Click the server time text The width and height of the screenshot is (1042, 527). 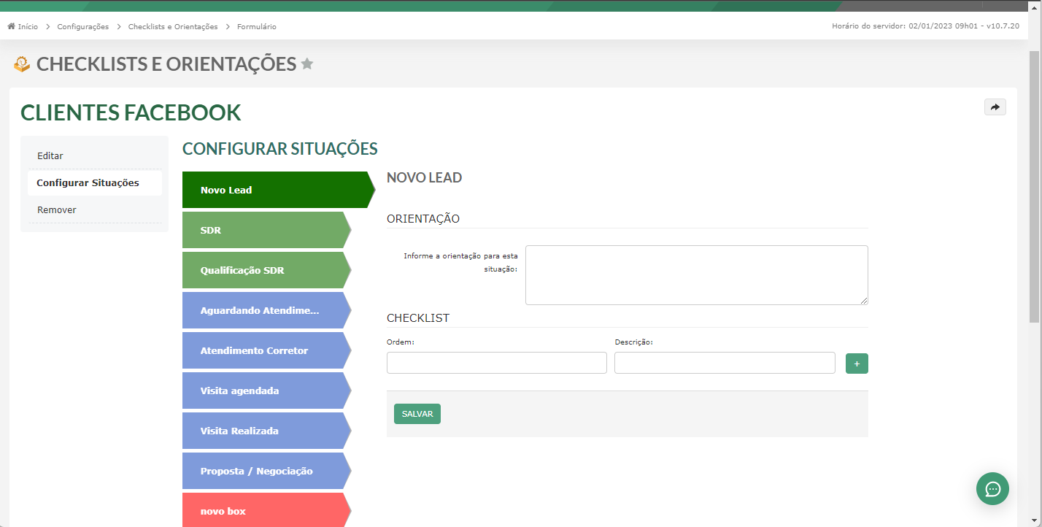click(925, 26)
